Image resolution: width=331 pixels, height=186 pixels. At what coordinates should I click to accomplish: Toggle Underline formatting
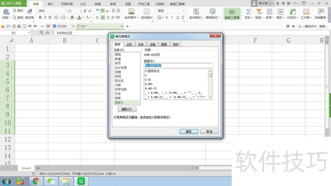click(x=50, y=17)
